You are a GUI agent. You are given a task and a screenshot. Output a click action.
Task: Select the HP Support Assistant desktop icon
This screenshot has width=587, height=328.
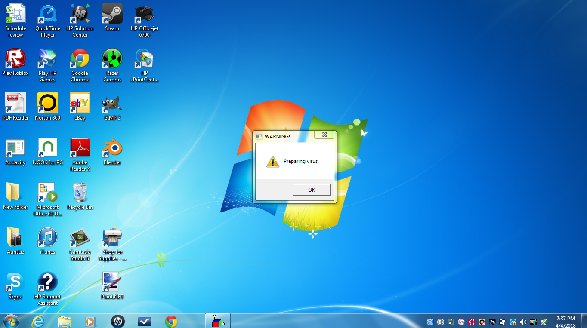click(48, 289)
